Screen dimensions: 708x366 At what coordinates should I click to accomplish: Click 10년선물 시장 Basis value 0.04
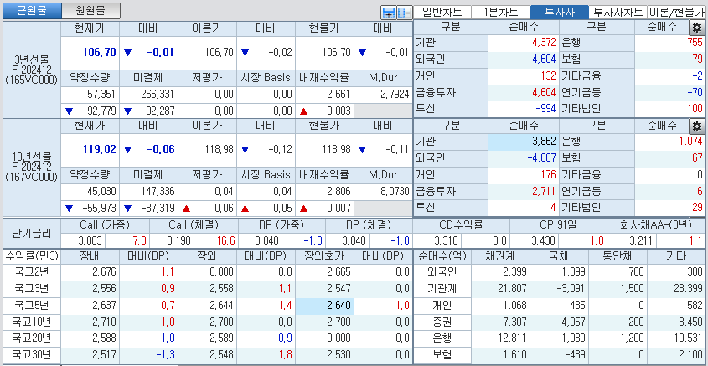click(282, 192)
